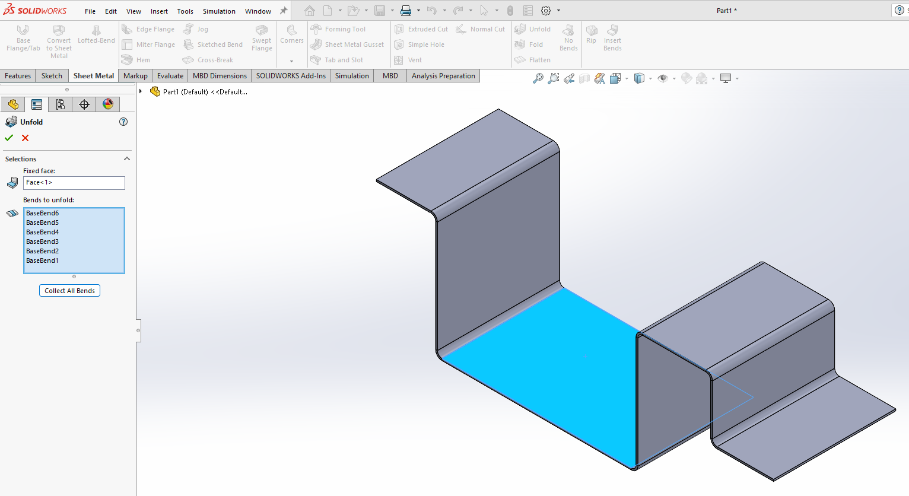This screenshot has width=909, height=496.
Task: Choose the Sketched Bend tool
Action: pyautogui.click(x=213, y=44)
